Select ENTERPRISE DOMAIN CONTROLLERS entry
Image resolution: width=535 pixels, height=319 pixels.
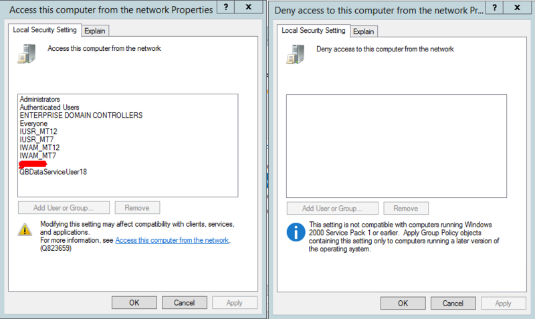[81, 115]
